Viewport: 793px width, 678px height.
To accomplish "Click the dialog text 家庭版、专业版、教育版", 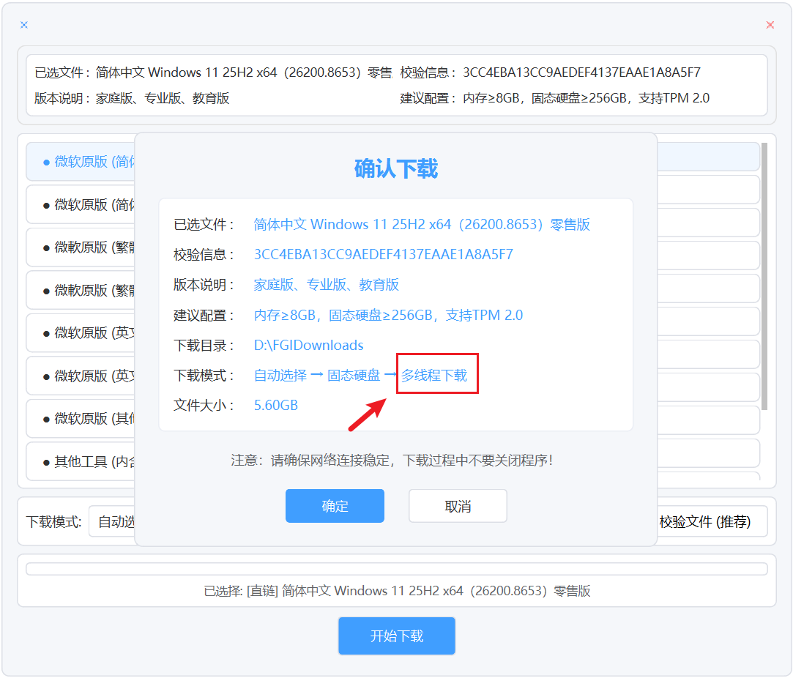I will pos(326,285).
